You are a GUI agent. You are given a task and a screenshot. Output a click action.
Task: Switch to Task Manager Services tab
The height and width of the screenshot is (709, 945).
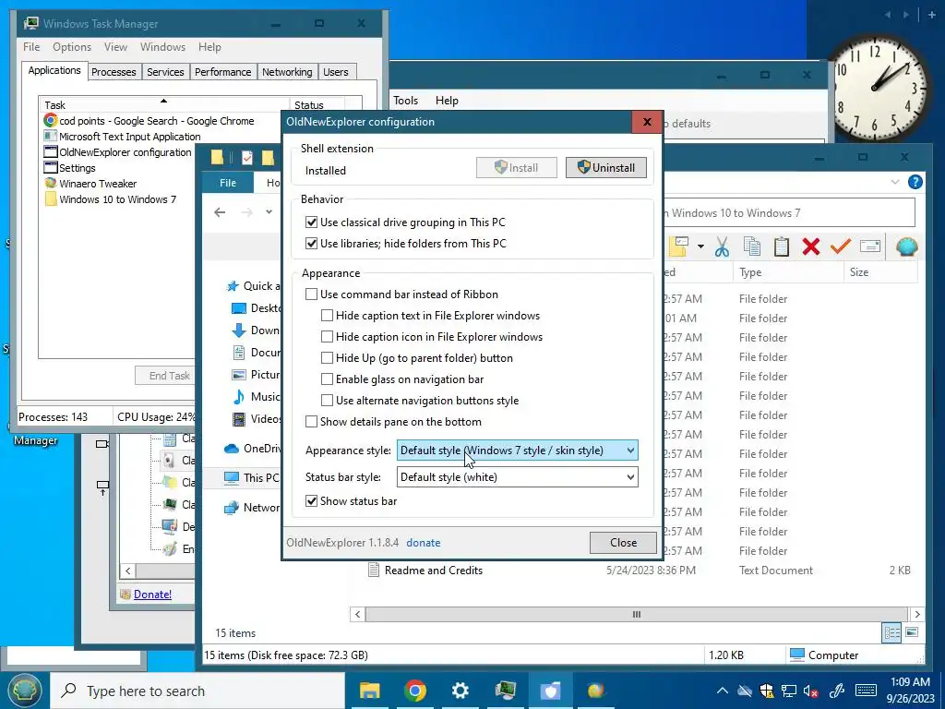pos(166,72)
